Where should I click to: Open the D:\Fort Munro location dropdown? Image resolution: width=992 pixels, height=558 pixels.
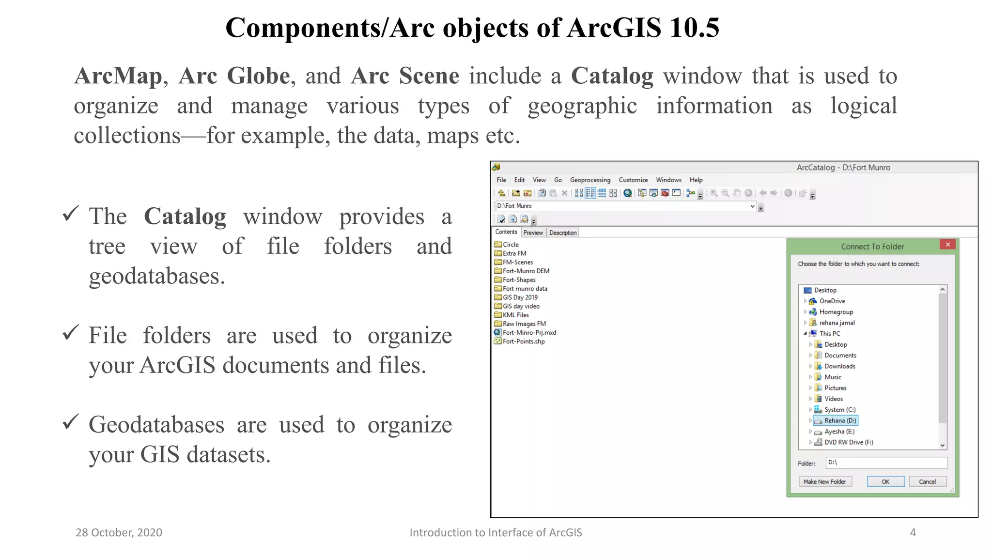[752, 206]
